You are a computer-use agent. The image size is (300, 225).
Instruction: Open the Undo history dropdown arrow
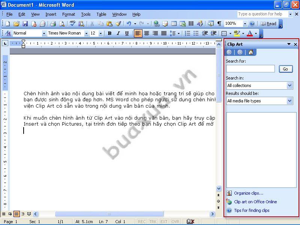pos(135,24)
